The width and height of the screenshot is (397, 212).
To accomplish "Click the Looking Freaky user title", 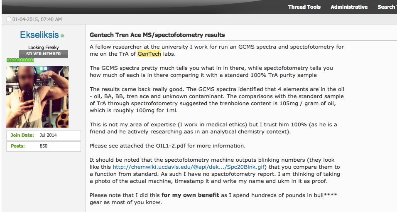I will (x=44, y=47).
